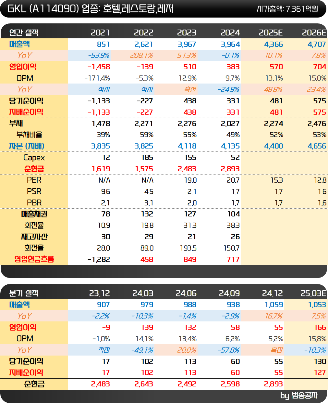
Task: Click the PSR row label
Action: pos(34,191)
